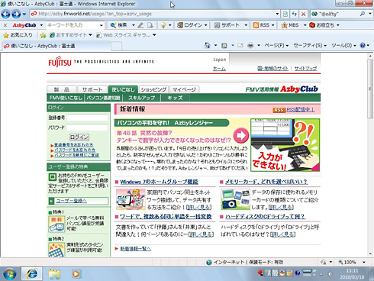Open the セーフティ(S) menu
The width and height of the screenshot is (374, 281).
(x=310, y=46)
